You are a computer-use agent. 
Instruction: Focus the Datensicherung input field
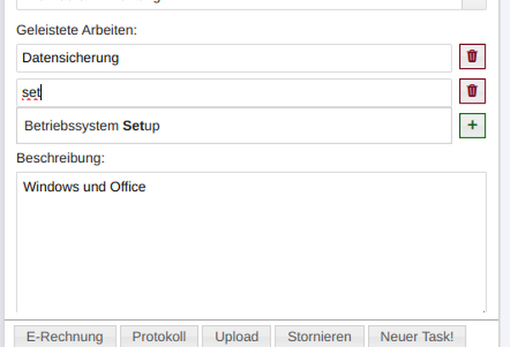coord(234,59)
